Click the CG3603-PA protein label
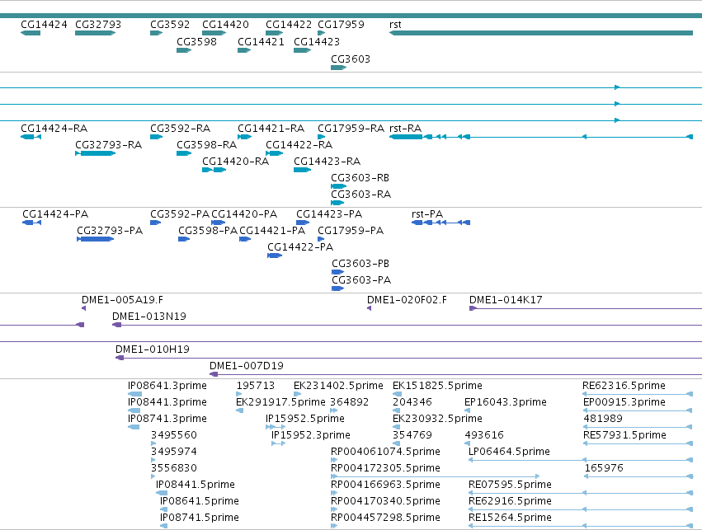The width and height of the screenshot is (702, 530). pos(362,280)
